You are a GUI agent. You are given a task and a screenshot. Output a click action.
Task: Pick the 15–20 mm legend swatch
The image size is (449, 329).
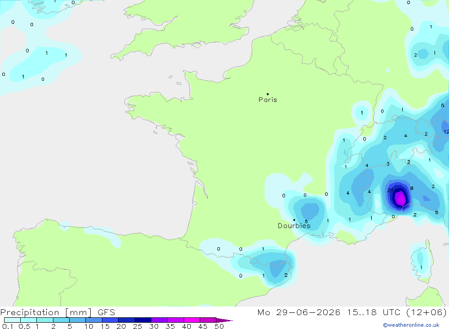coord(110,320)
